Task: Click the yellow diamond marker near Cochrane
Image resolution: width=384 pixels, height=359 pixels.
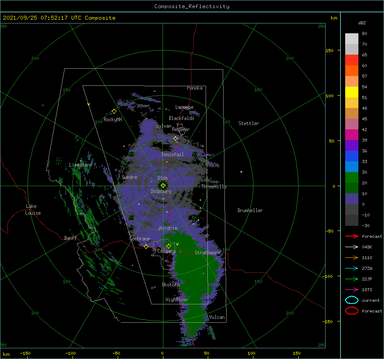Action: click(x=146, y=246)
